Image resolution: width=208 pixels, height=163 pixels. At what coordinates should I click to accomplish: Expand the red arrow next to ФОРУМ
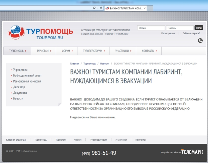(x=72, y=51)
